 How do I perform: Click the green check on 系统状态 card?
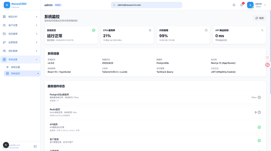94,30
